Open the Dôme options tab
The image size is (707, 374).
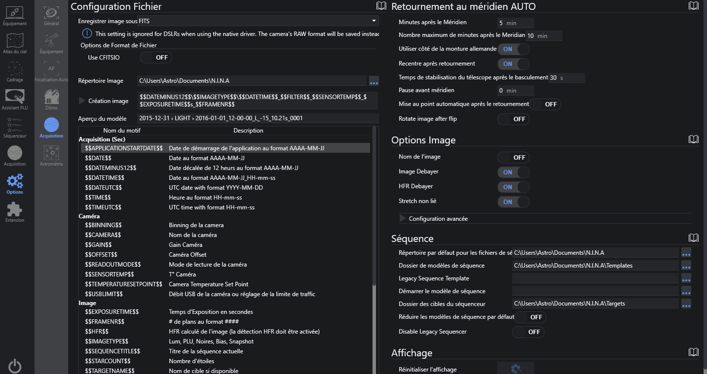pyautogui.click(x=51, y=99)
